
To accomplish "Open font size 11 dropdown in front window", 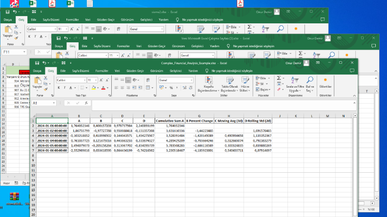I will [x=96, y=80].
